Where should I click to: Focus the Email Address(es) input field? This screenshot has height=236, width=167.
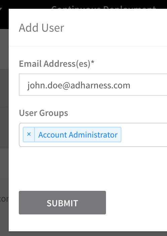93,85
